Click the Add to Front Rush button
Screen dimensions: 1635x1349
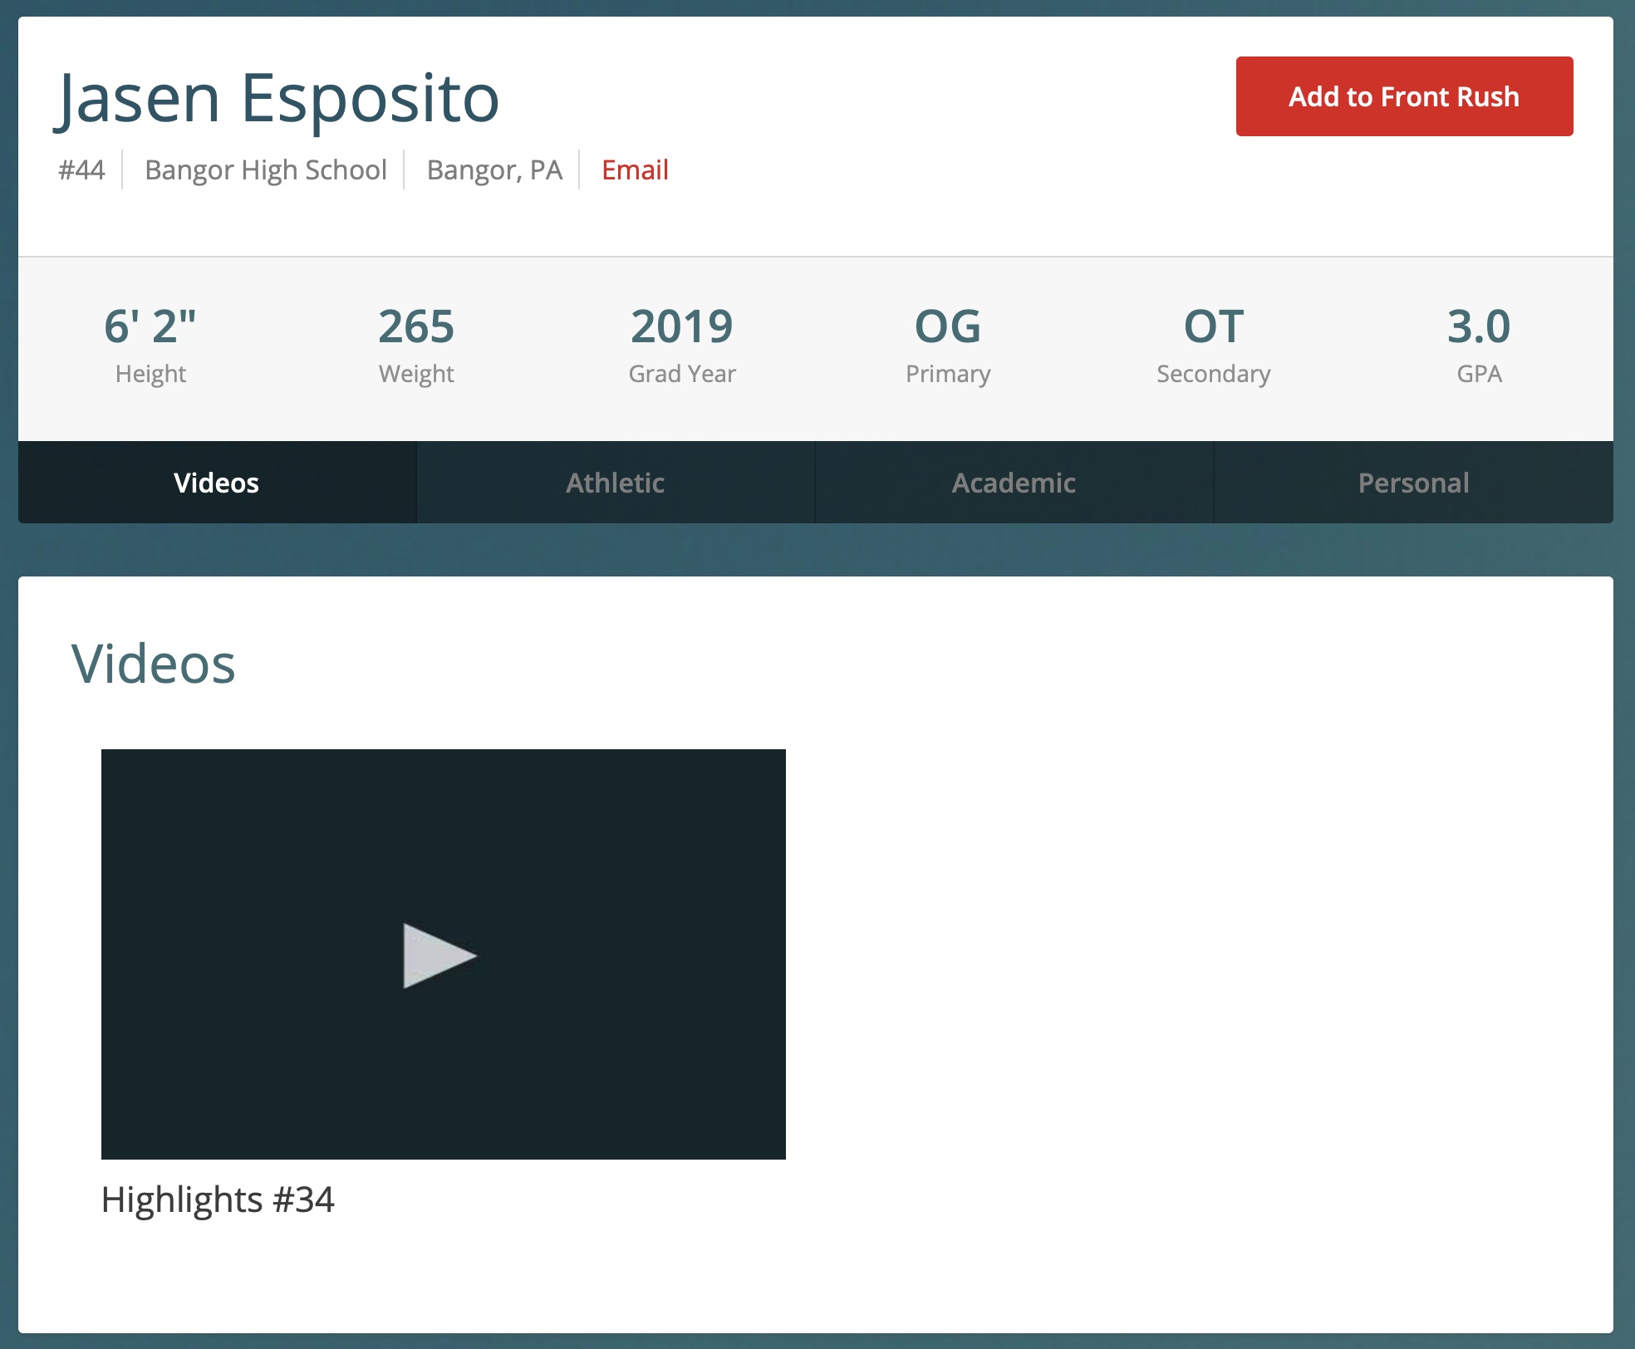(x=1404, y=96)
